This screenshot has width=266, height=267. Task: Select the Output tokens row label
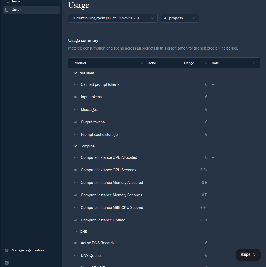point(93,122)
